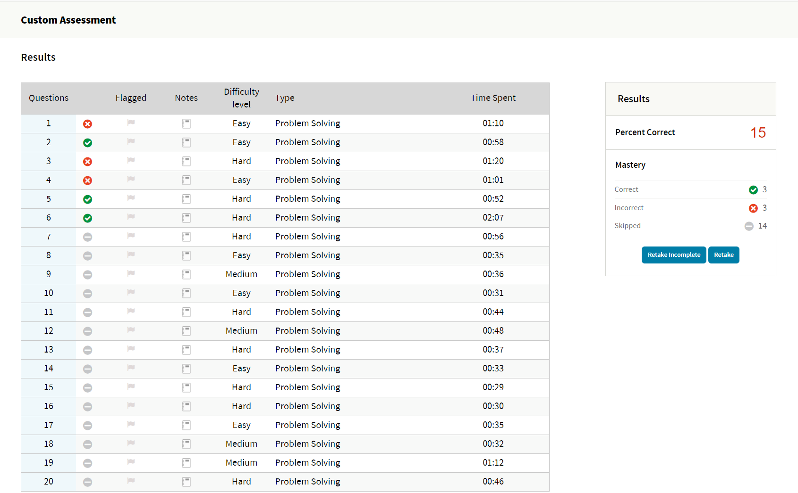Open the notes icon for question 20

click(187, 482)
